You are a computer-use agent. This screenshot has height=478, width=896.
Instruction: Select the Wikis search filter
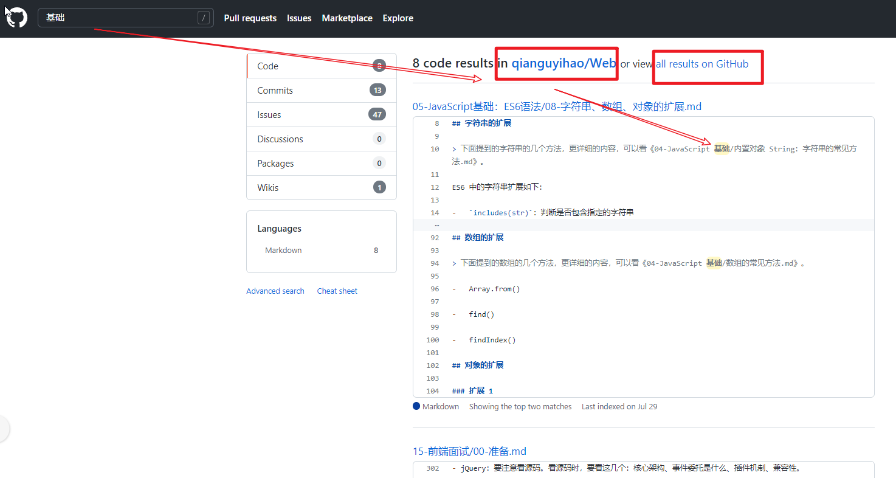[267, 187]
